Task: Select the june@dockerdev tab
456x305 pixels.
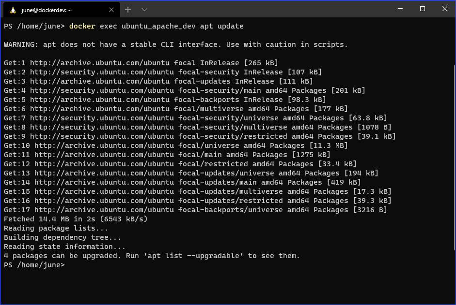Action: [x=62, y=10]
